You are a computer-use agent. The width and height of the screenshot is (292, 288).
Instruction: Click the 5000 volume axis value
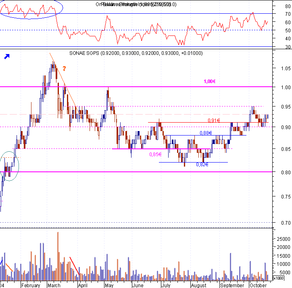point(285,273)
